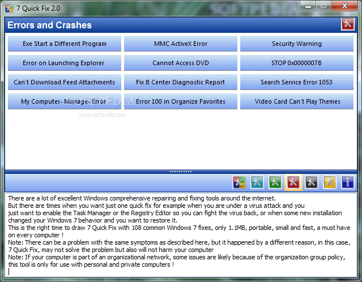Fix My Computer- Manage- Error
Image resolution: width=362 pixels, height=282 pixels.
pyautogui.click(x=65, y=101)
